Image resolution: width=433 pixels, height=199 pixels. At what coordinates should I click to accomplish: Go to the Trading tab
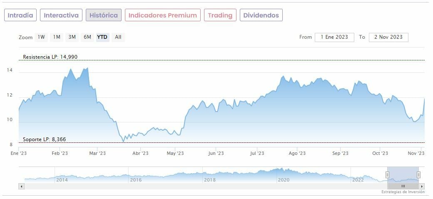coord(220,15)
